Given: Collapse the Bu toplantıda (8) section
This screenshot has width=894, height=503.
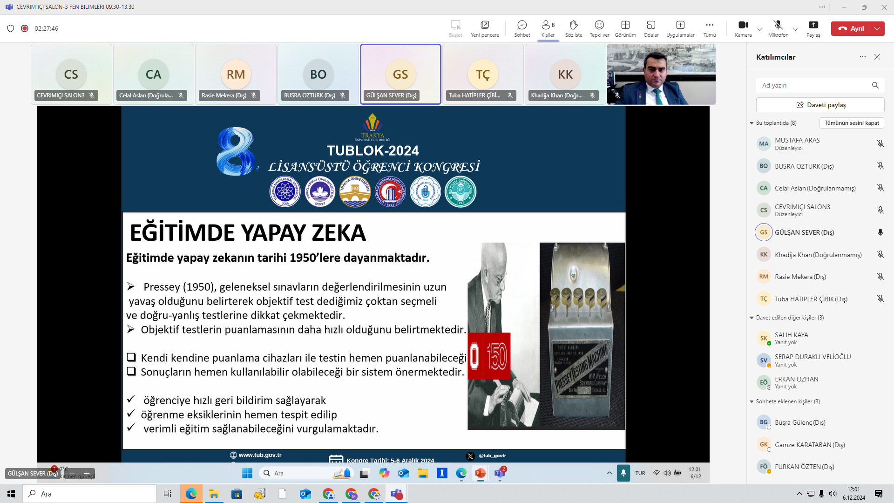Looking at the screenshot, I should coord(752,123).
